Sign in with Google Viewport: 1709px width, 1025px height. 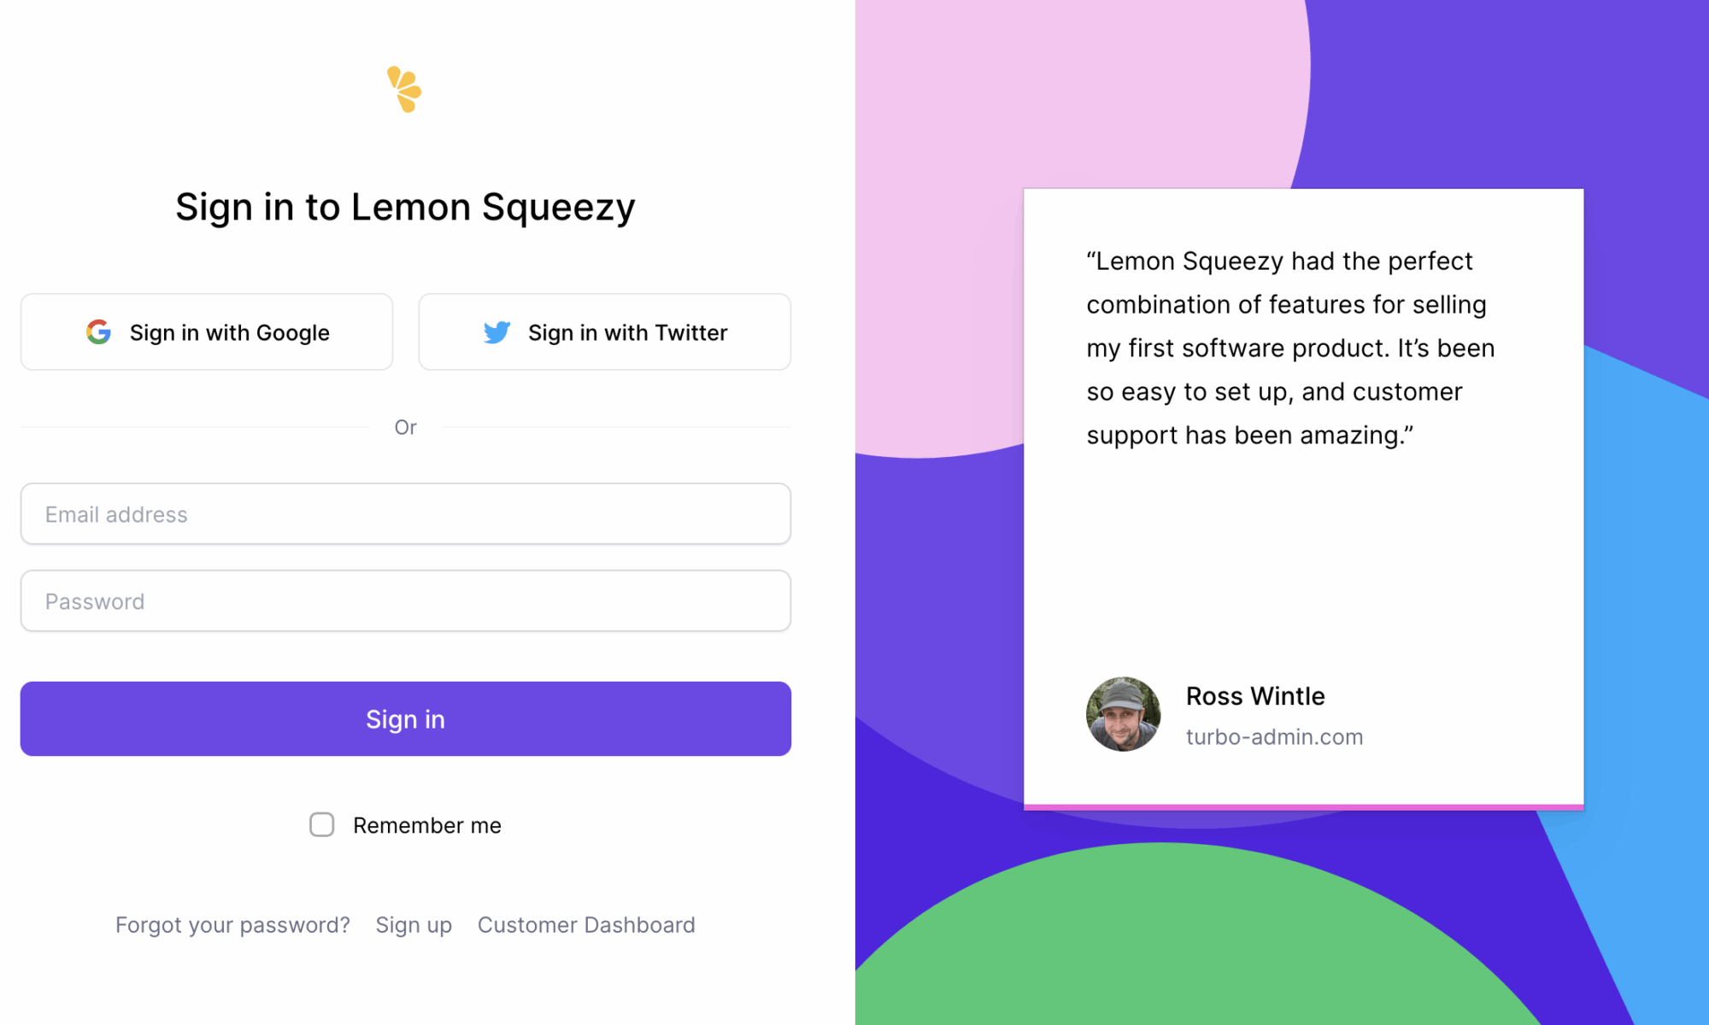207,332
